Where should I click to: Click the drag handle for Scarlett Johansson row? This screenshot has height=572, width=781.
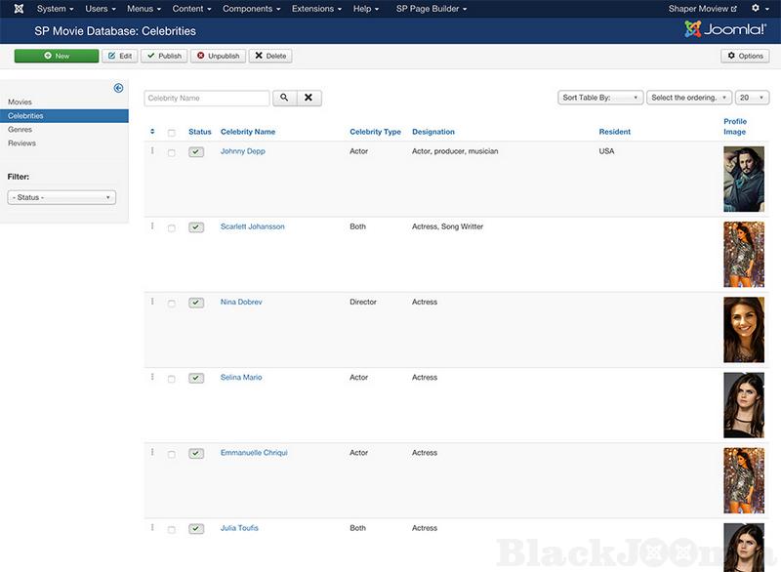pyautogui.click(x=152, y=226)
